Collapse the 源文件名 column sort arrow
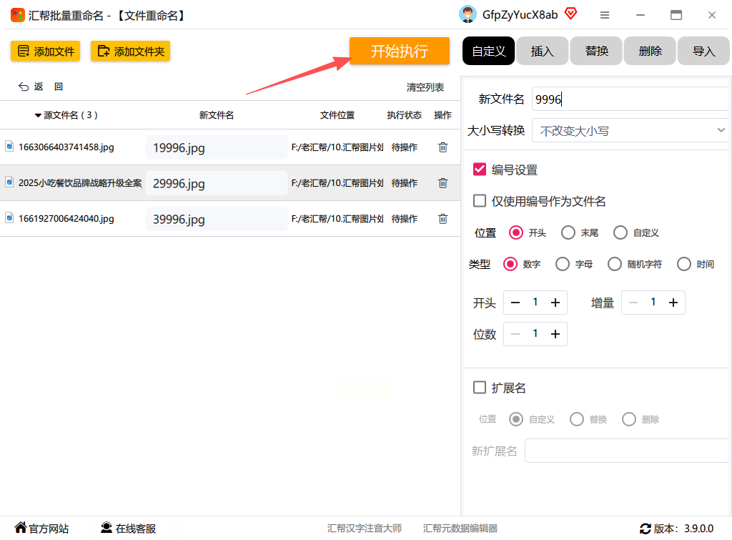The width and height of the screenshot is (732, 540). [38, 115]
